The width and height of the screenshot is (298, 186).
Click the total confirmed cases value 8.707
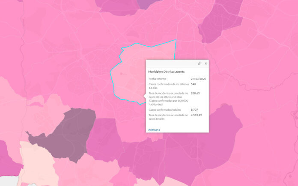(194, 110)
